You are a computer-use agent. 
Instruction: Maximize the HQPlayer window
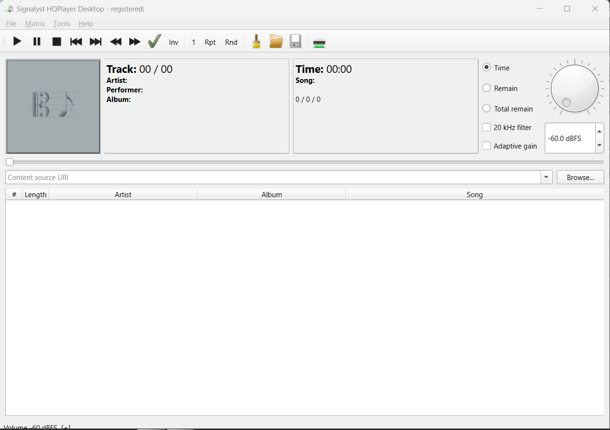pyautogui.click(x=567, y=9)
